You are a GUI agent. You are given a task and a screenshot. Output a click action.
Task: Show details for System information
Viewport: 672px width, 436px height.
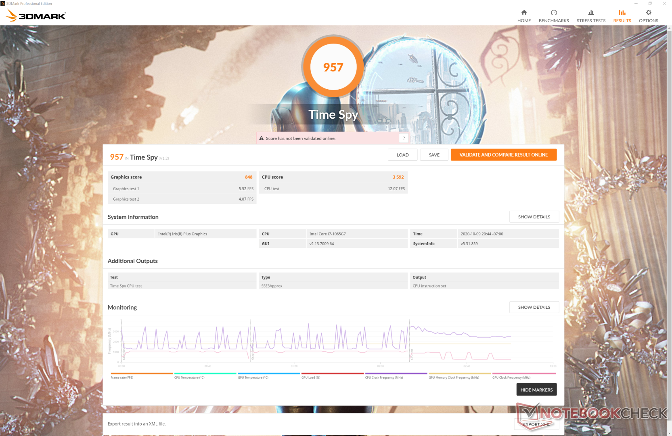point(534,217)
